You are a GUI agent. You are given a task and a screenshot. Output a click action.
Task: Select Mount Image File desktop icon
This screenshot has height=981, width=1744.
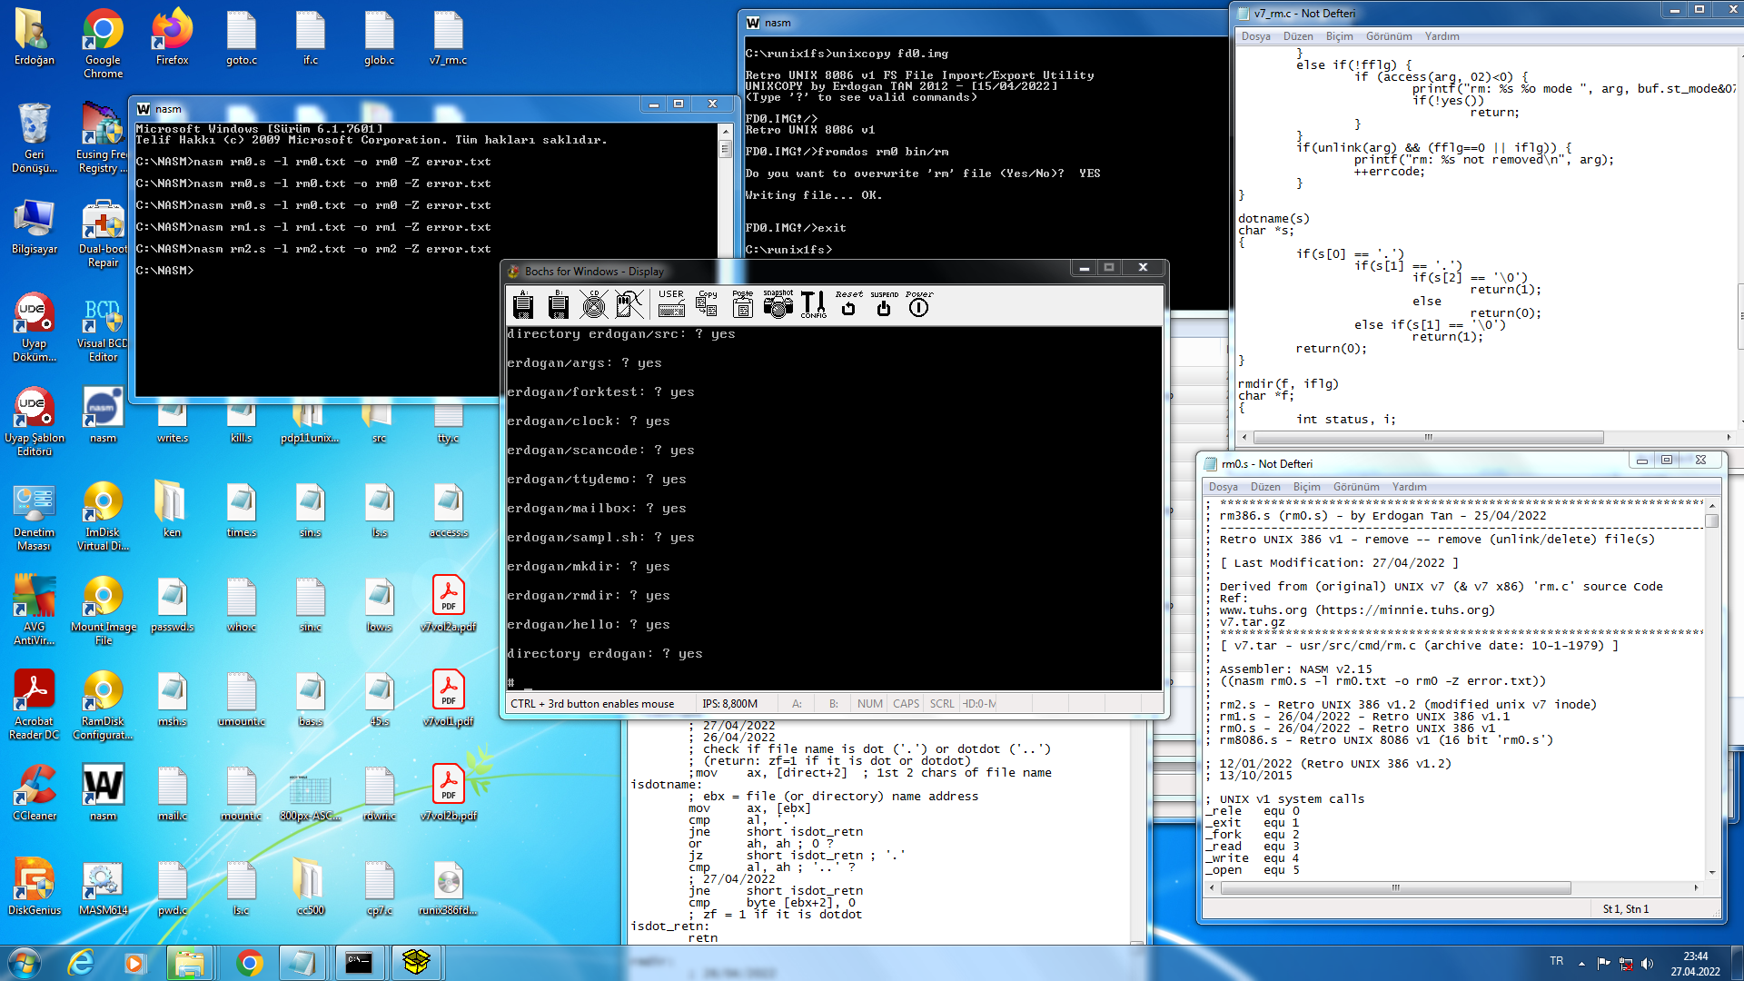click(x=103, y=610)
